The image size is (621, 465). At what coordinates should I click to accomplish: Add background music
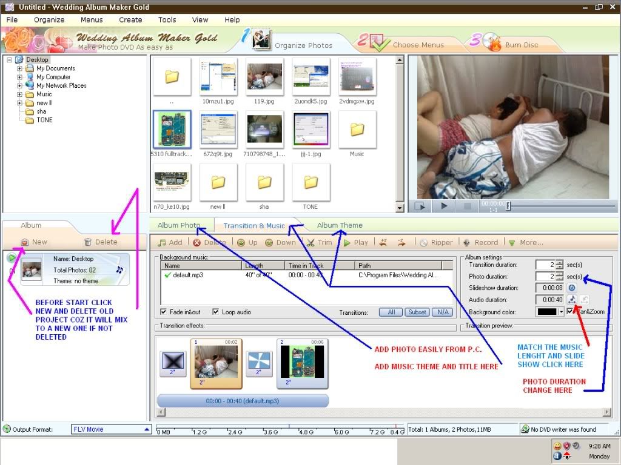pos(170,242)
